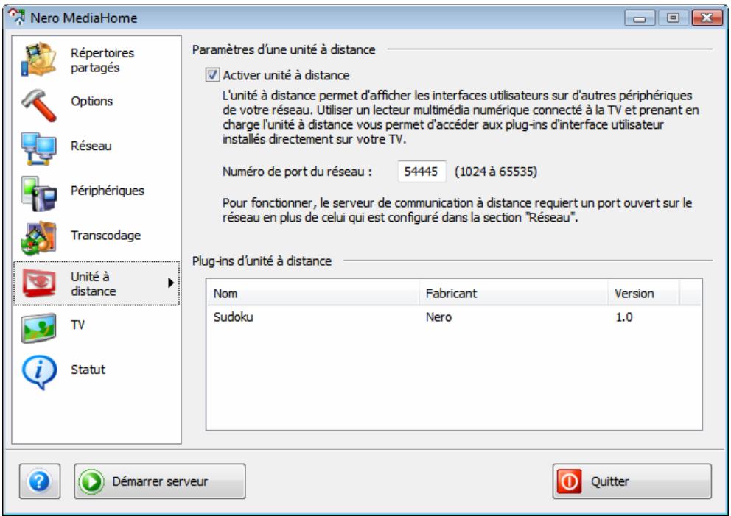Viewport: 731px width, 516px height.
Task: Maximize the Nero MediaHome window
Action: [x=673, y=18]
